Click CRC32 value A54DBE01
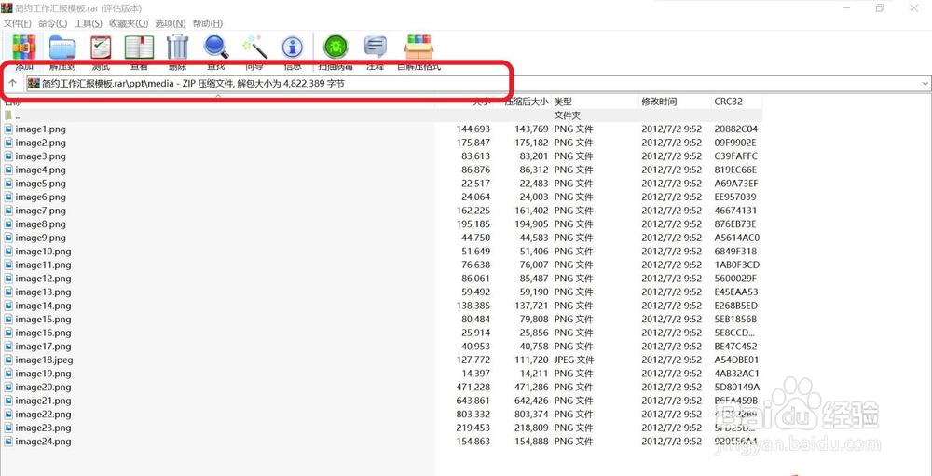 click(x=736, y=360)
